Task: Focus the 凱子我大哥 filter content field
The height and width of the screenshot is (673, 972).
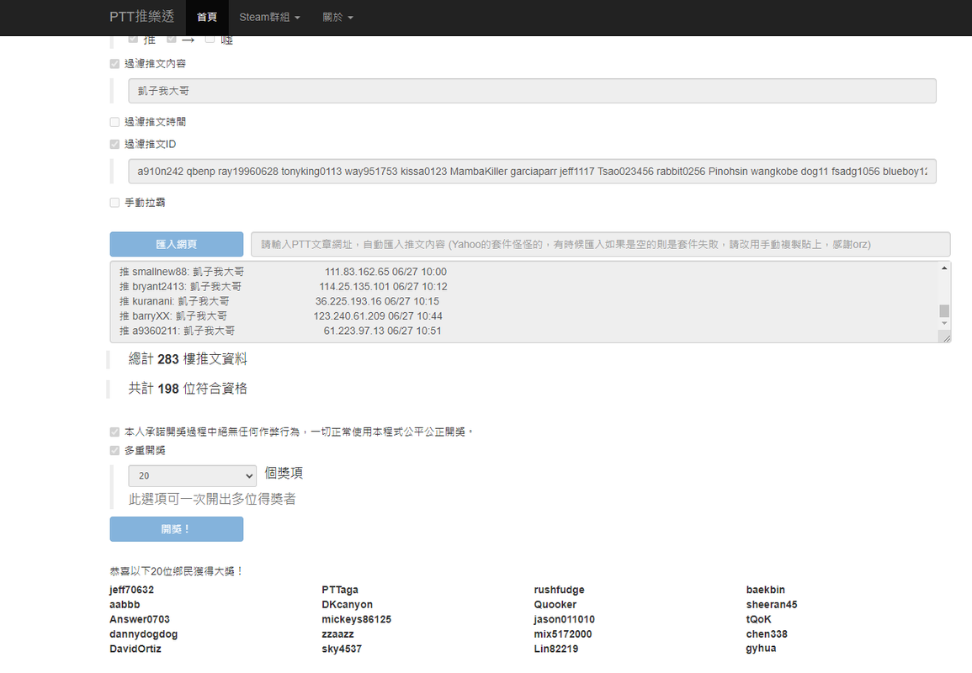Action: coord(532,91)
